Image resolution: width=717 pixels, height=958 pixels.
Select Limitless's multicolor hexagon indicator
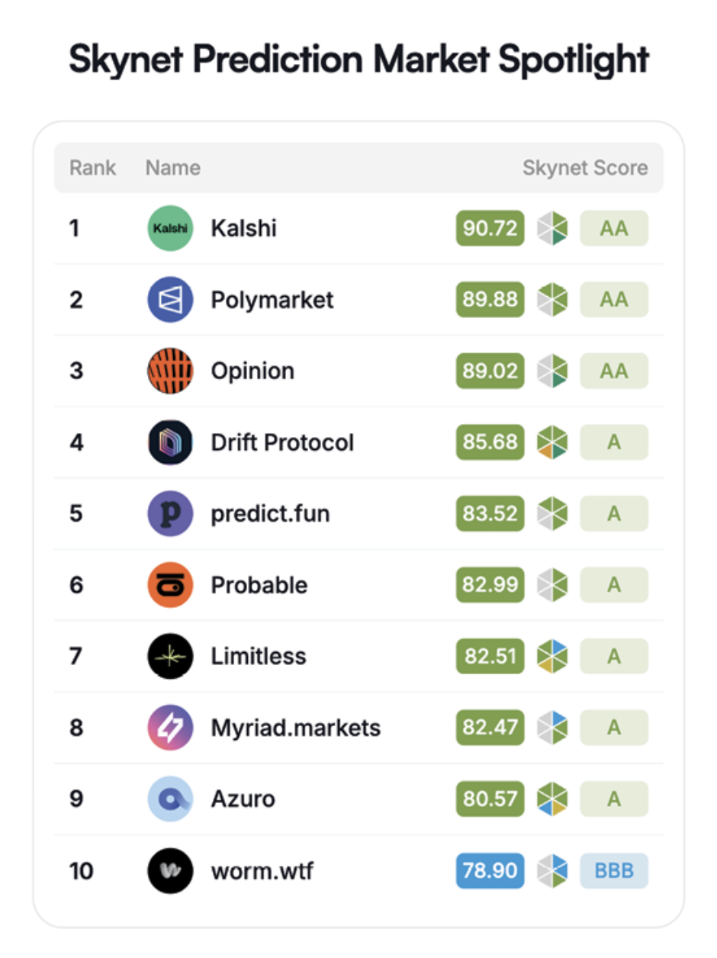pyautogui.click(x=551, y=656)
